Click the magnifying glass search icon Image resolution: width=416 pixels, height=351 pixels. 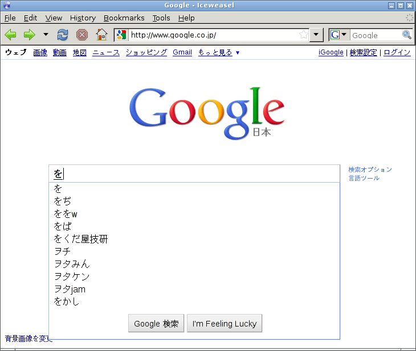click(407, 35)
